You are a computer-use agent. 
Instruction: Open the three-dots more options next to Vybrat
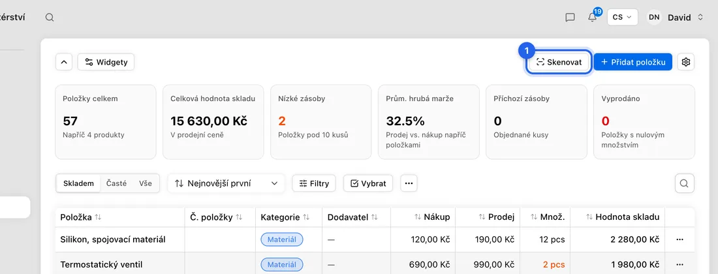[409, 183]
